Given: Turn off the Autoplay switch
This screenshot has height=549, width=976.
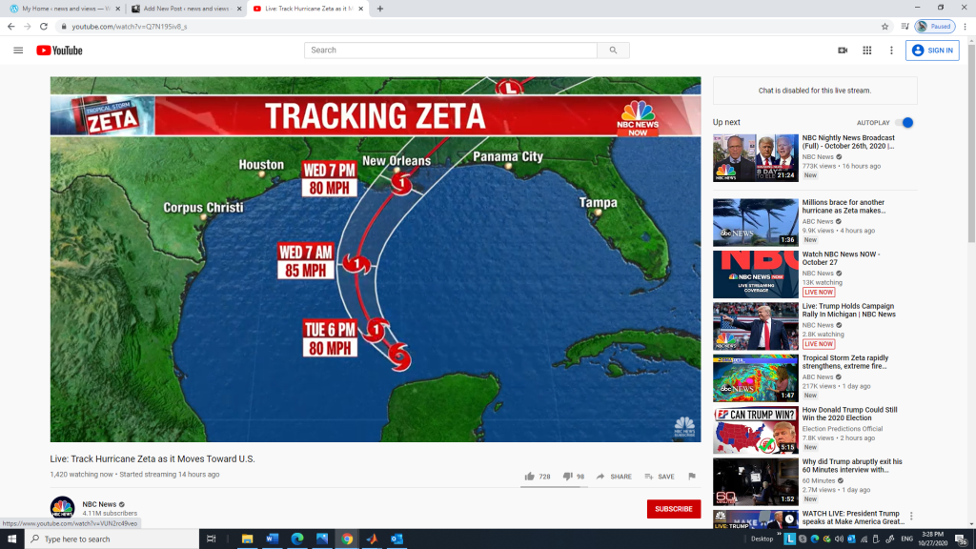Looking at the screenshot, I should (x=905, y=123).
